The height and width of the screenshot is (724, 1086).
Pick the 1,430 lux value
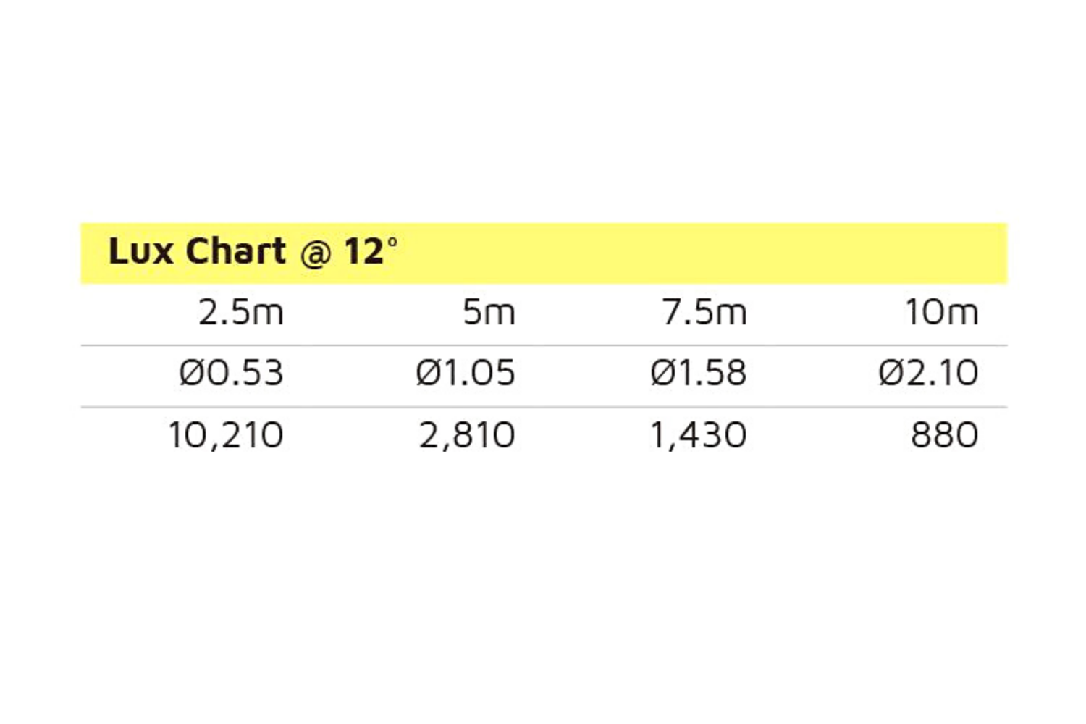(698, 436)
